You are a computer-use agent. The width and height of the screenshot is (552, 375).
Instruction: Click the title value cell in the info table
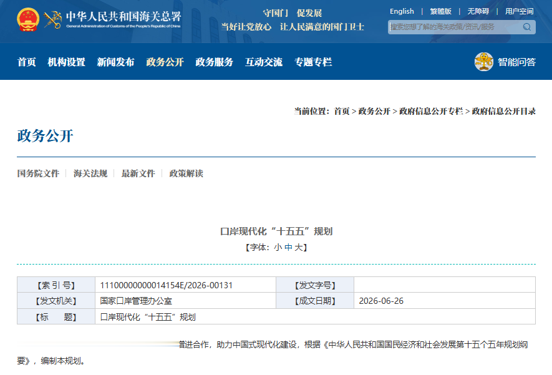click(x=316, y=316)
